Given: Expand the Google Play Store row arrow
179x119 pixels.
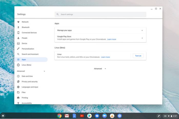Looking at the screenshot, I should [x=142, y=38].
